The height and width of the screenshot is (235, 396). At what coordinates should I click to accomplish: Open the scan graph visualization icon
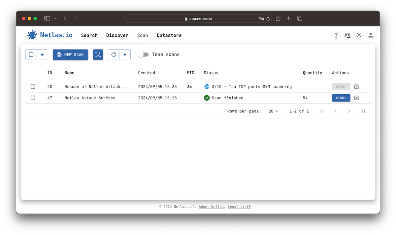click(98, 55)
